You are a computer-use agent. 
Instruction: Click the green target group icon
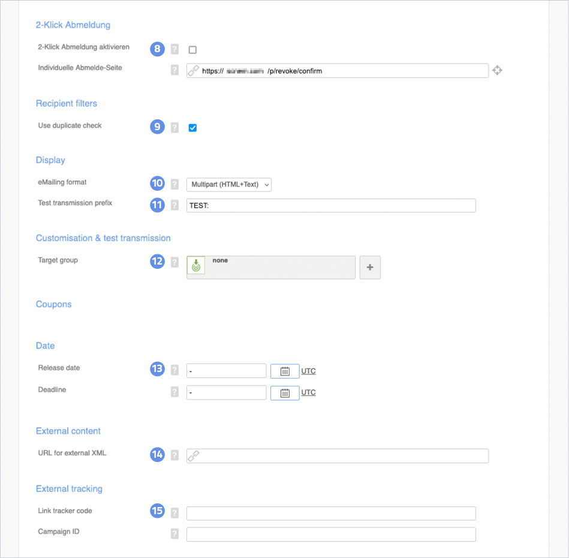point(196,265)
